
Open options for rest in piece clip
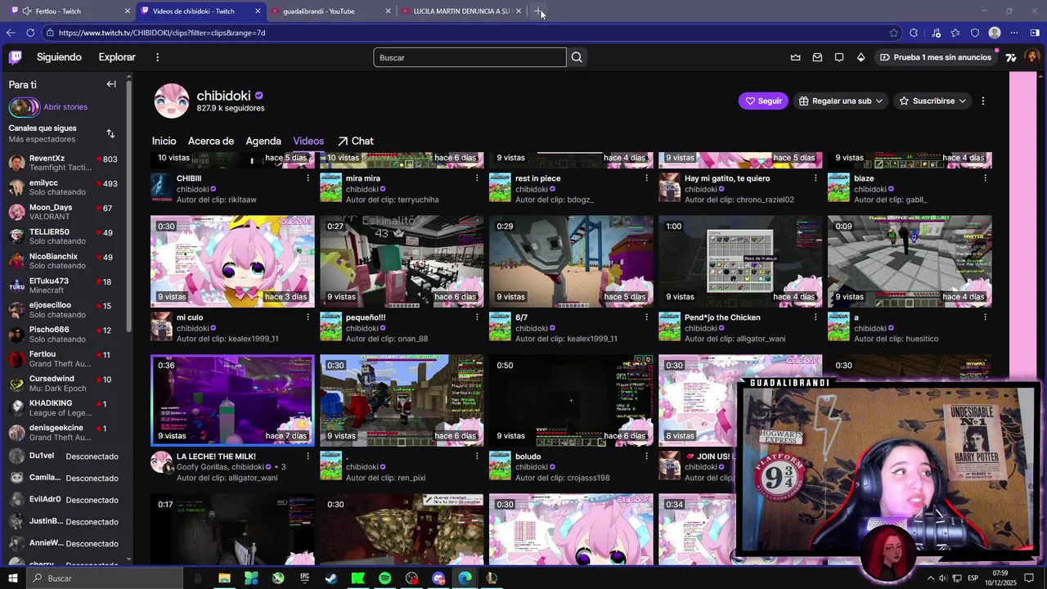click(646, 178)
